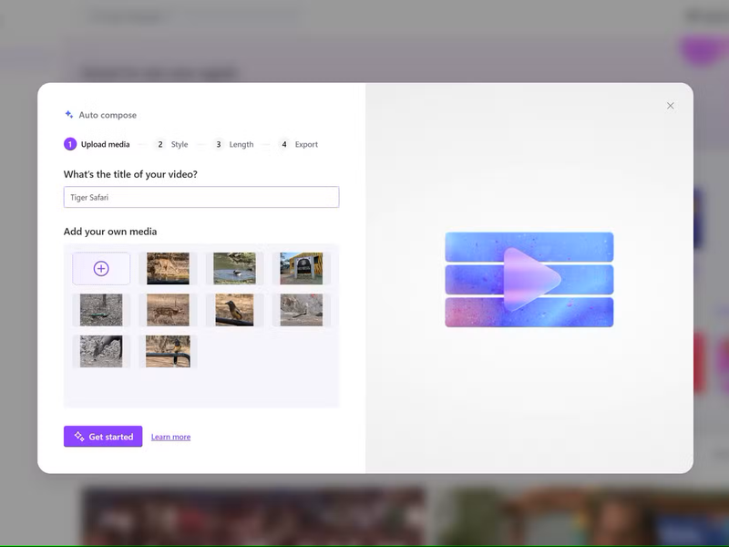
Task: Click the Tiger Safari title input field
Action: [200, 197]
